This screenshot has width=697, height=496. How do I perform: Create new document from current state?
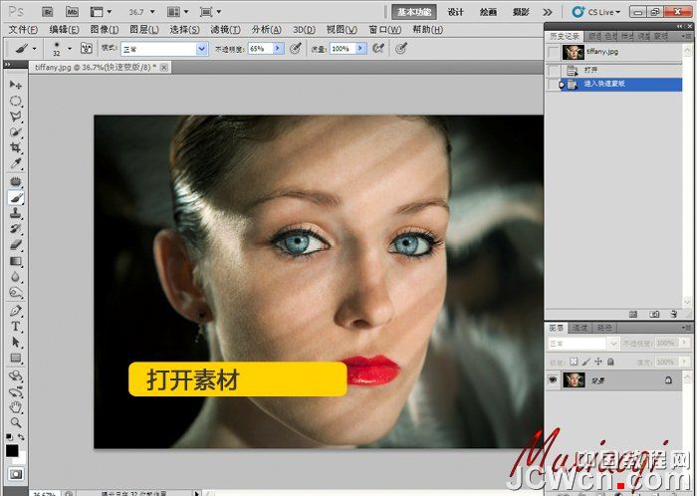[x=633, y=314]
